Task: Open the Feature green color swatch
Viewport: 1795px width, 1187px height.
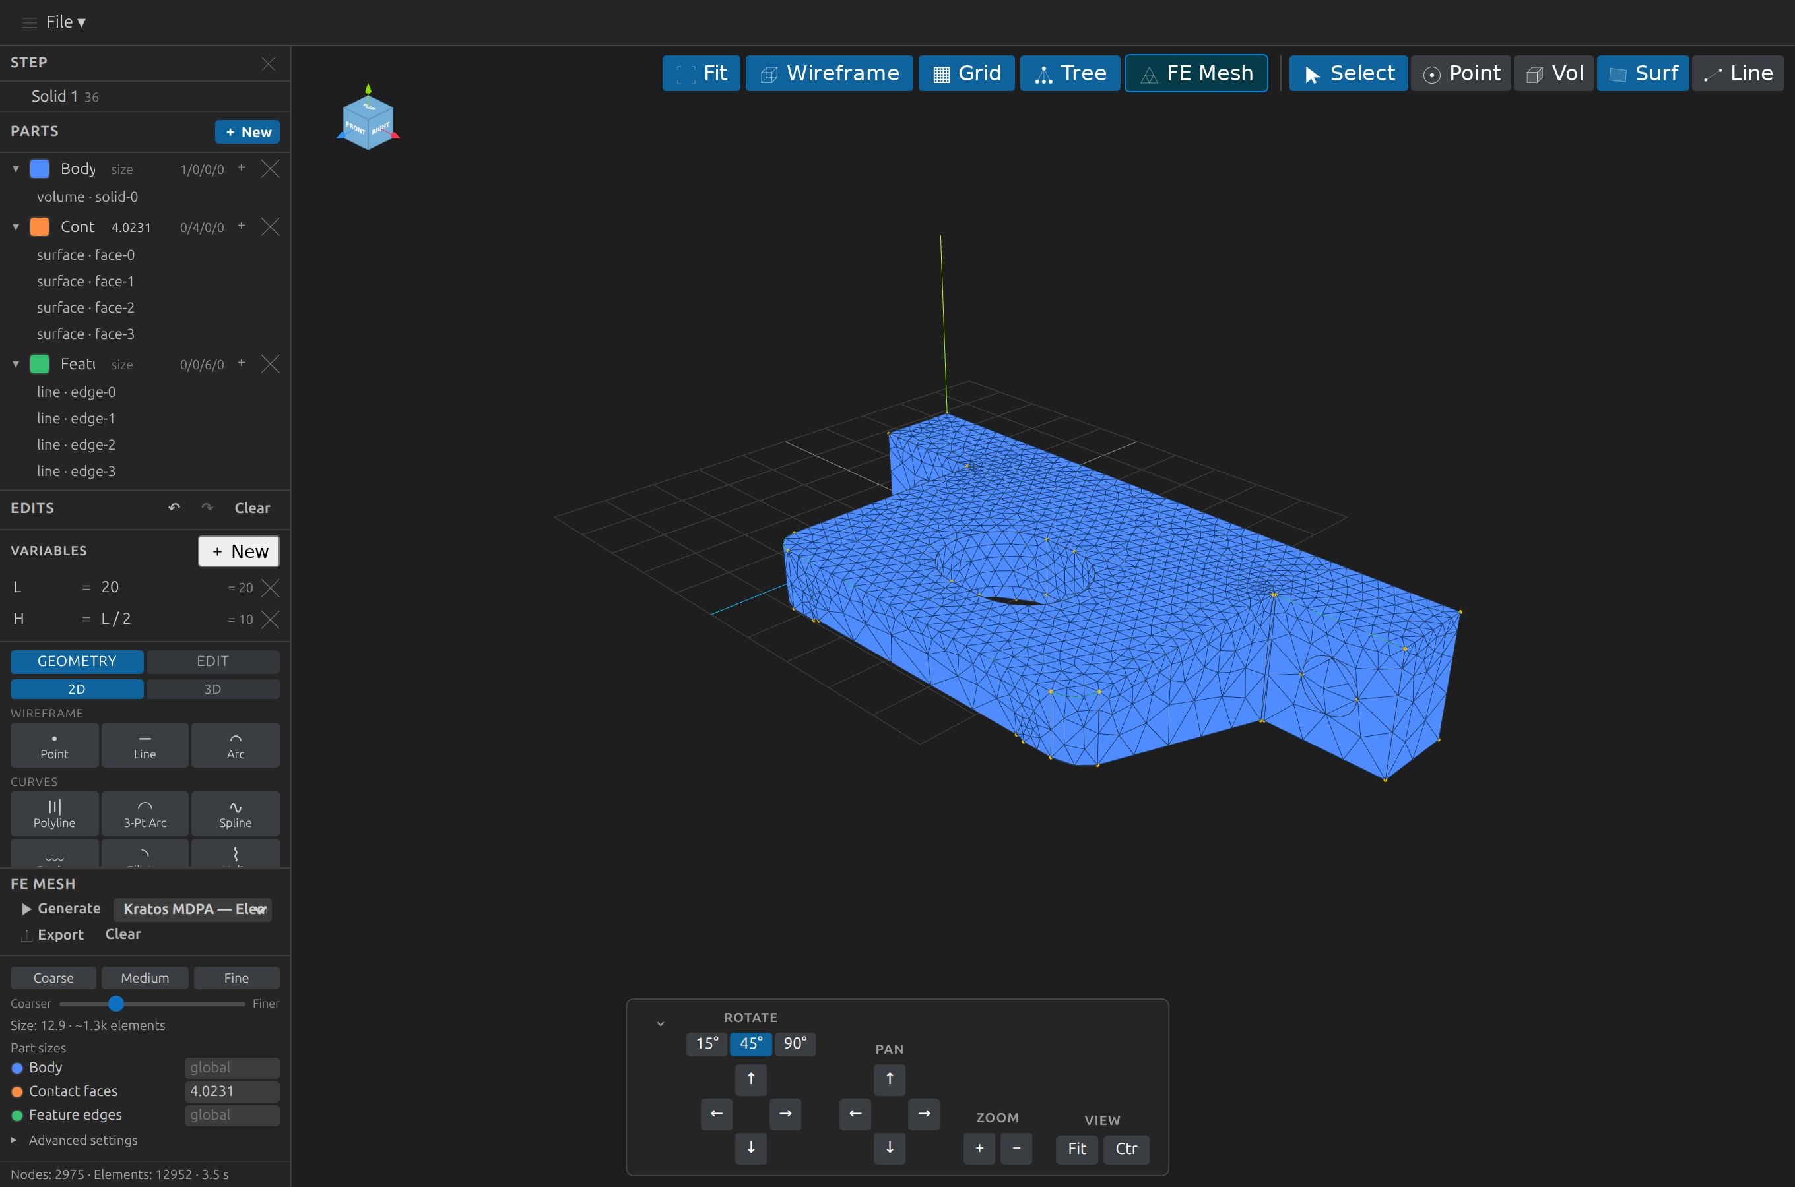Action: point(40,364)
